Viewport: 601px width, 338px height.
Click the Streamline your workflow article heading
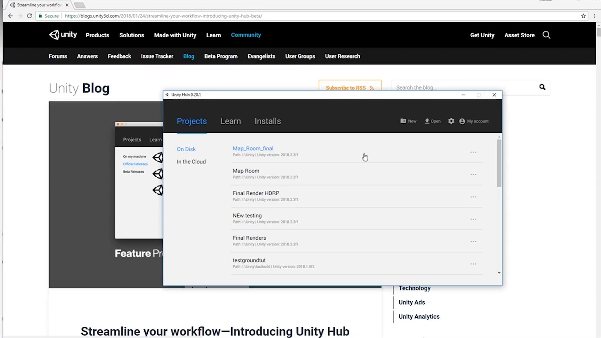click(215, 331)
